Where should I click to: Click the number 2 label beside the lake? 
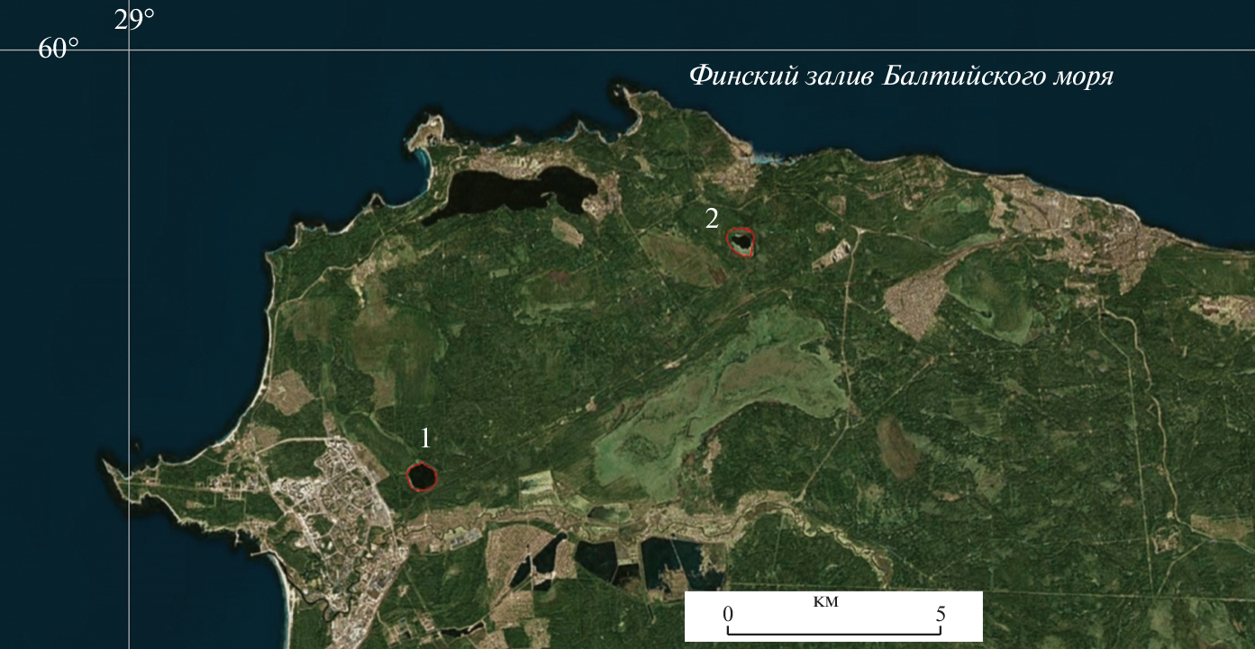[x=712, y=218]
